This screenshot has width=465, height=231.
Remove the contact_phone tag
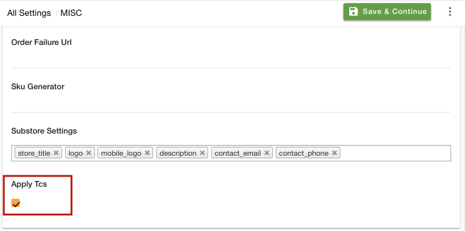pos(334,153)
